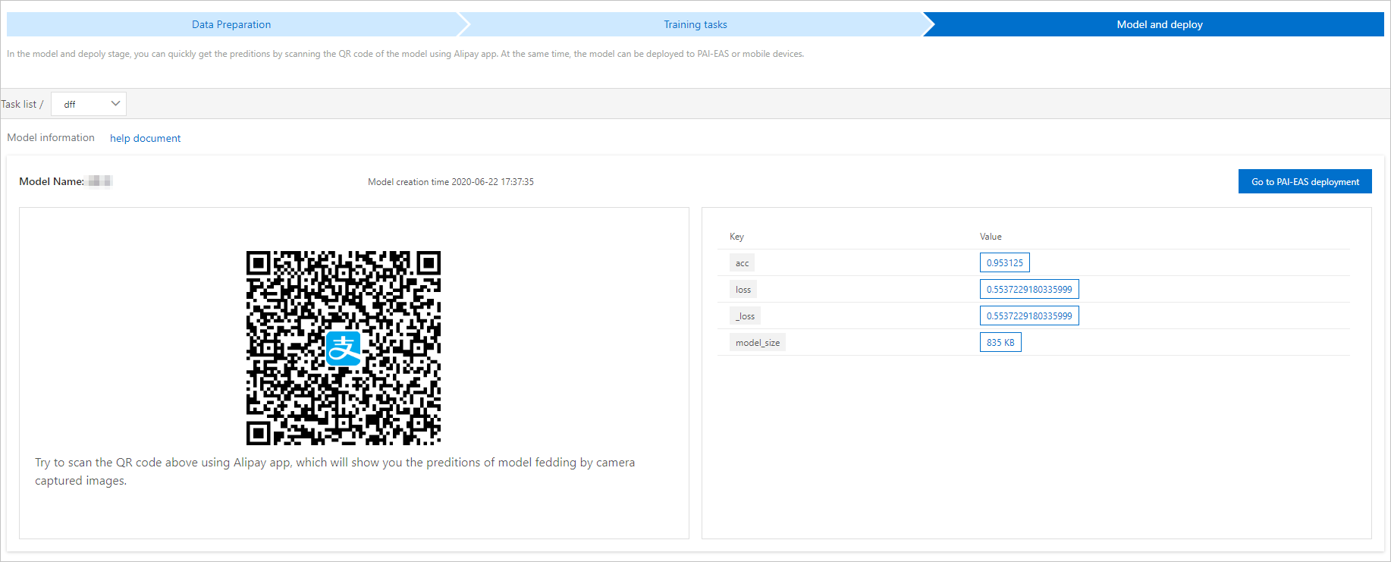Click the Alipay logo in QR code
This screenshot has width=1391, height=562.
(x=344, y=349)
